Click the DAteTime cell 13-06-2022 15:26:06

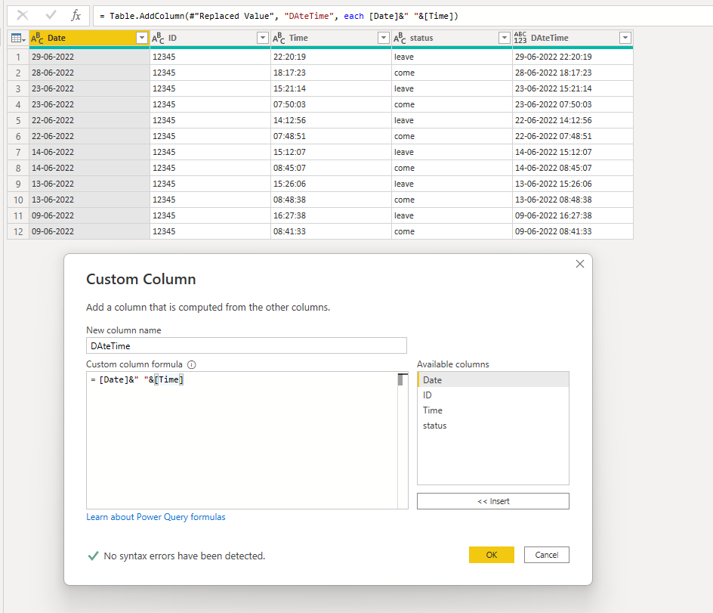click(x=573, y=184)
